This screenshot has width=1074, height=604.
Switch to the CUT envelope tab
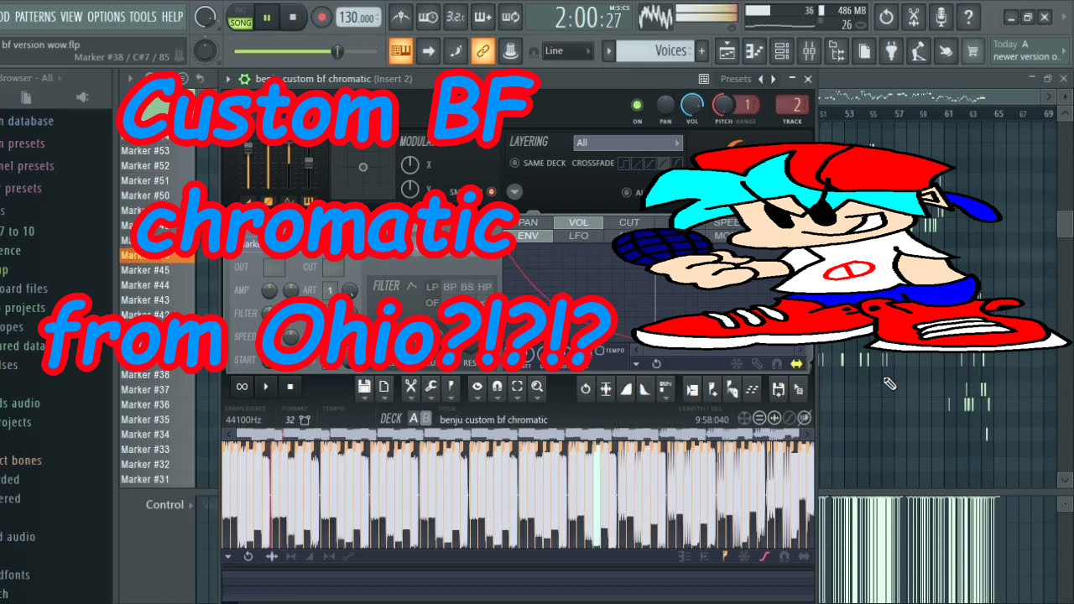(x=629, y=222)
